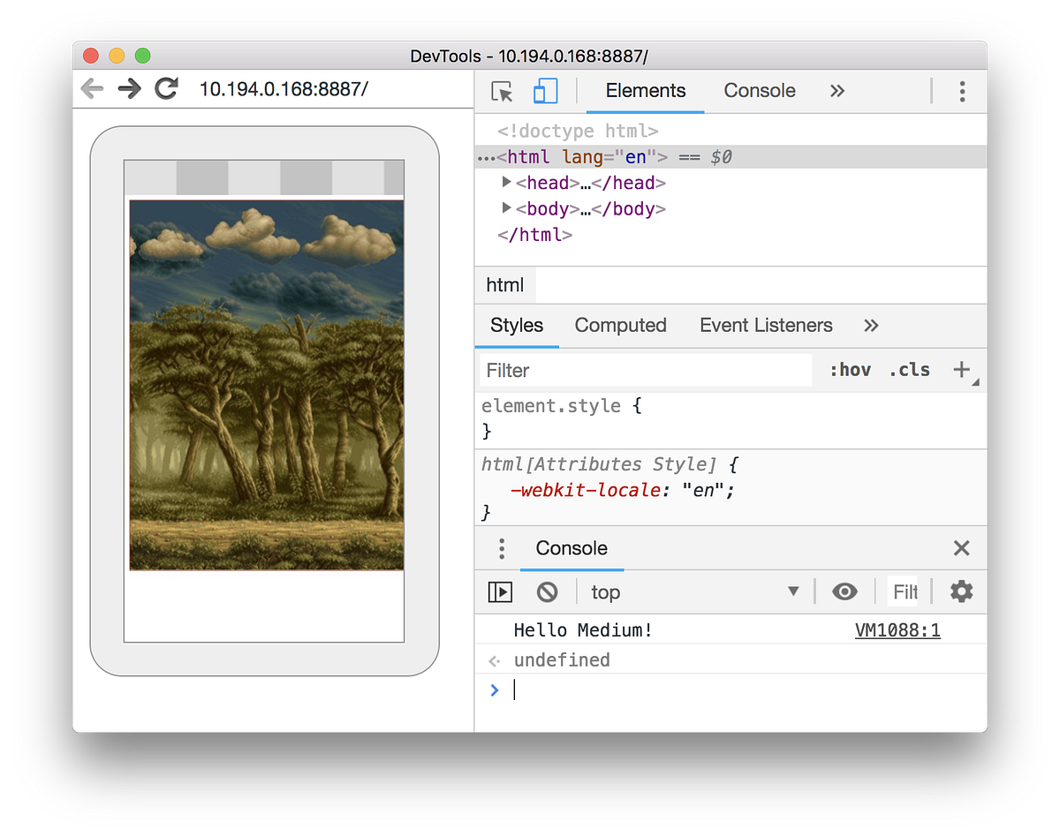Viewport: 1060px width, 836px height.
Task: Click the device toolbar toggle icon
Action: point(545,91)
